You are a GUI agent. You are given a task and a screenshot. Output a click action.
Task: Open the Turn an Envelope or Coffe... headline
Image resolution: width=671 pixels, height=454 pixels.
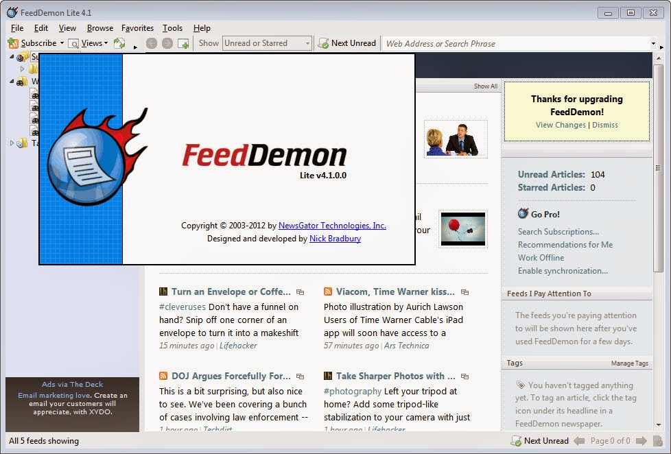231,292
